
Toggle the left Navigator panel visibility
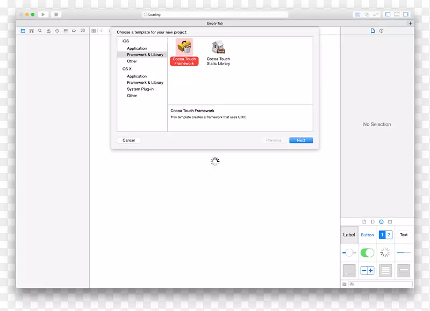[x=388, y=15]
